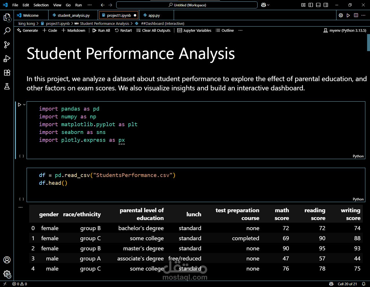
Task: Click inside the read_csv code cell
Action: pyautogui.click(x=196, y=185)
